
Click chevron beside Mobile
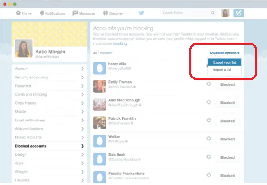coord(83,112)
